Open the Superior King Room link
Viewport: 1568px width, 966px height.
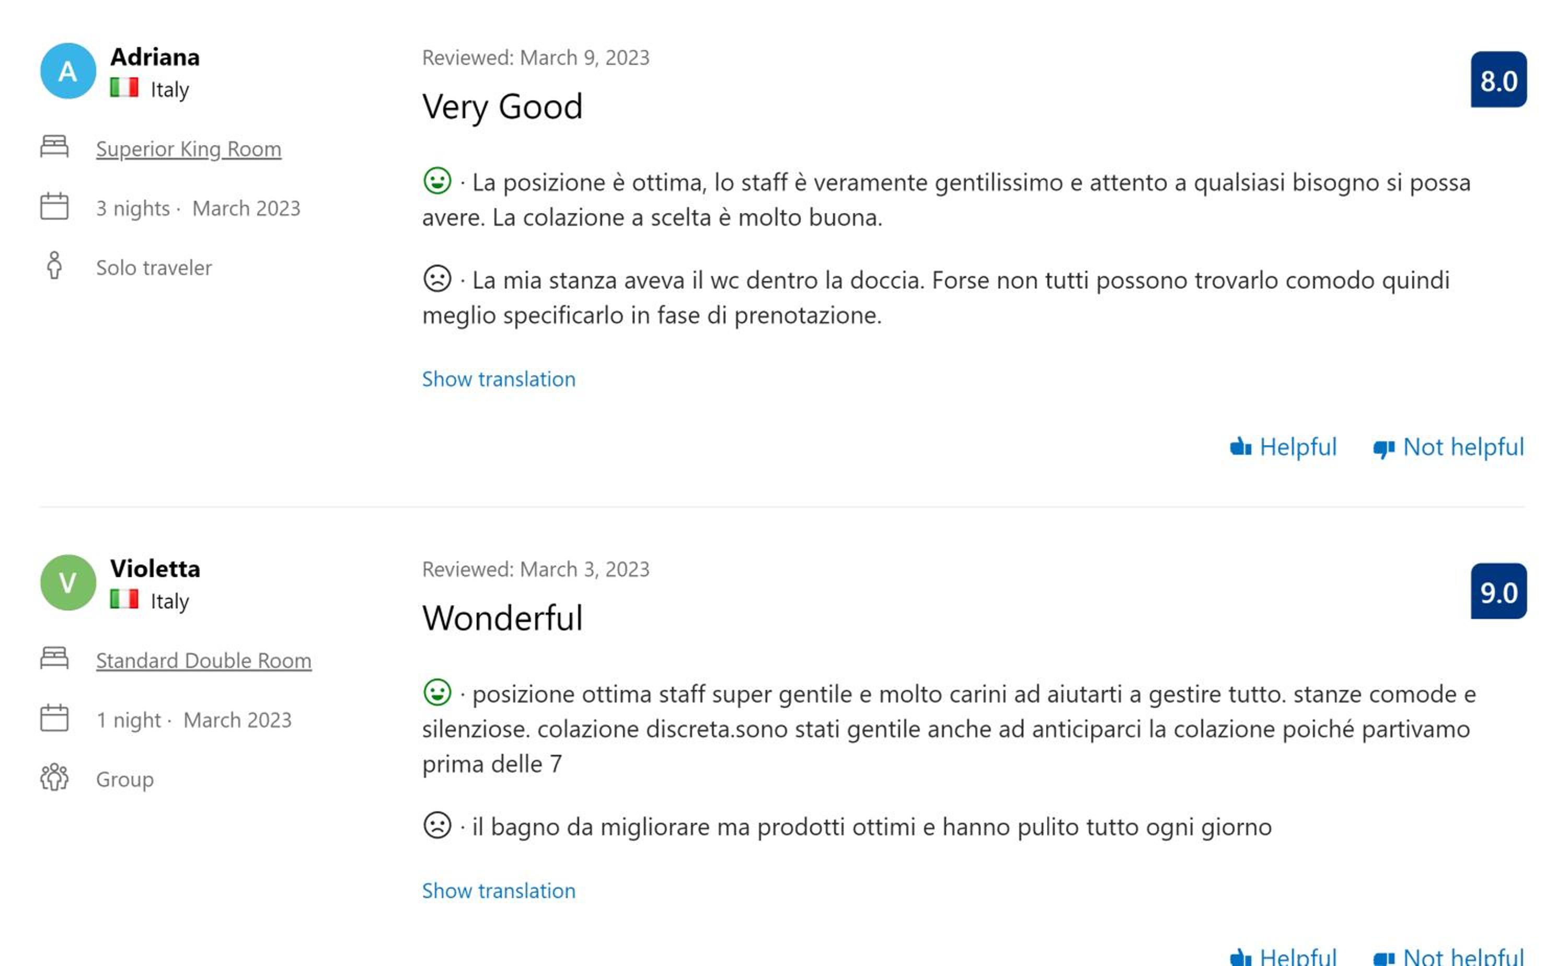pos(188,149)
